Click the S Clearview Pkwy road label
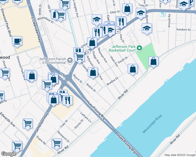Viewport: 196px width, 157px height. coord(36,30)
